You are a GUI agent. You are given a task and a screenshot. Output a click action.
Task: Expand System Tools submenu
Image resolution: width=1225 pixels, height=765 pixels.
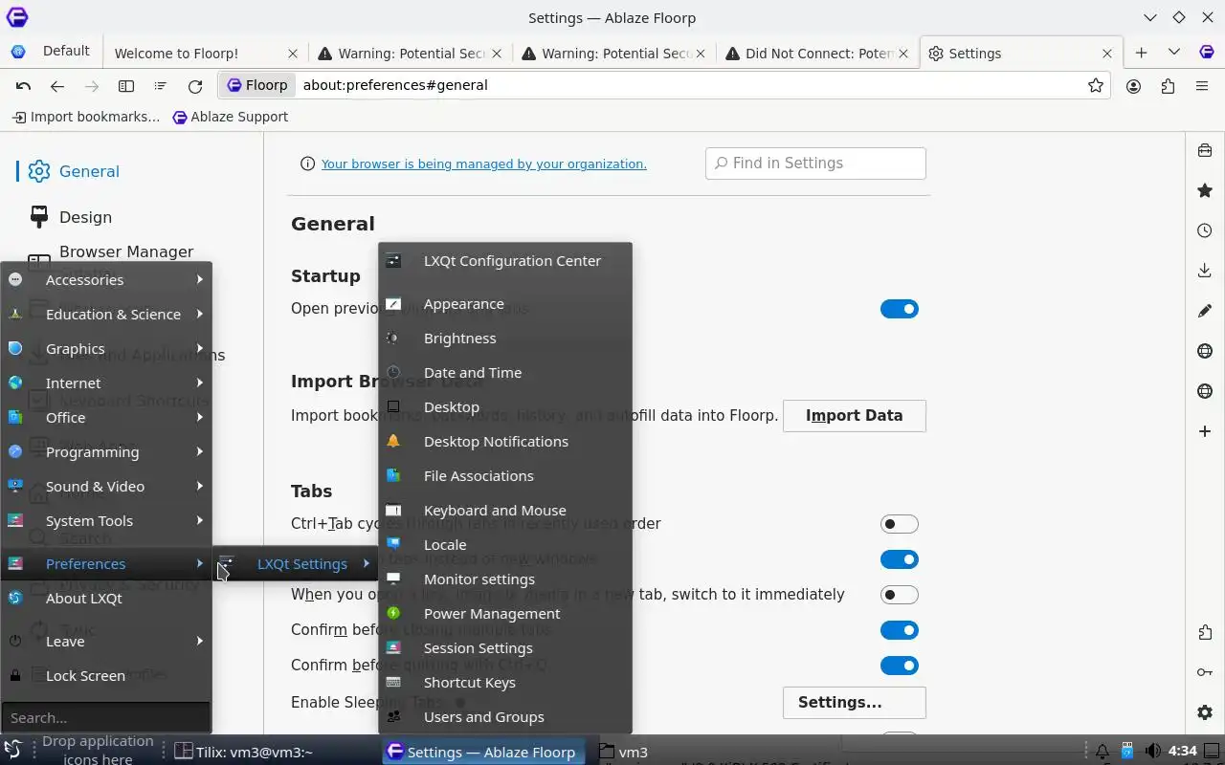coord(106,521)
